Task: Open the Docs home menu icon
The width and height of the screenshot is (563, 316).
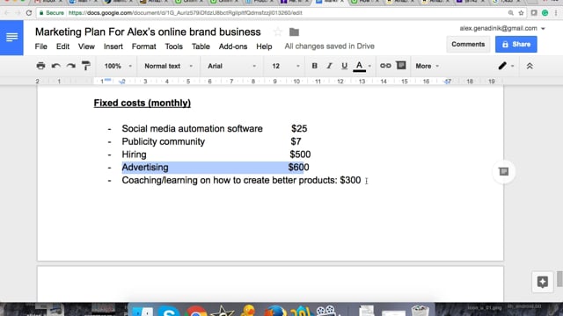Action: [11, 37]
